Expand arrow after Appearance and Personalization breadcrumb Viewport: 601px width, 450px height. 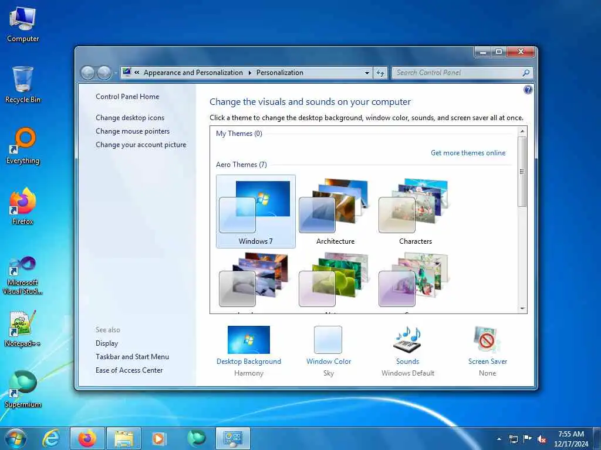(x=250, y=73)
